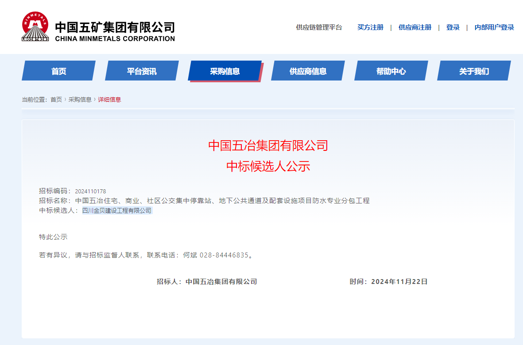Select the 采购信息 navigation tab
This screenshot has height=345, width=523.
tap(225, 71)
